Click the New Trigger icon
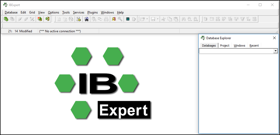Screen dimensions: 280x135 point(230,19)
